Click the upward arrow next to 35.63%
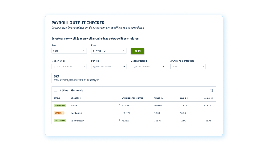The height and width of the screenshot is (151, 268). point(119,120)
